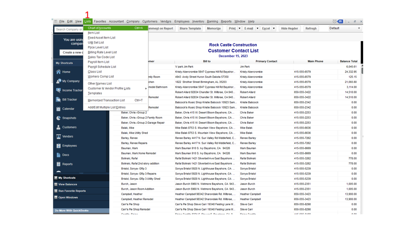Choose Payroll Schedule List entry

click(115, 67)
